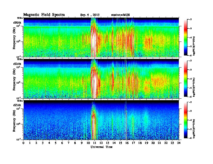Click the "32Hz" tick of dD/dt panel
Image resolution: width=213 pixels, height=164 pixels.
pyautogui.click(x=20, y=59)
